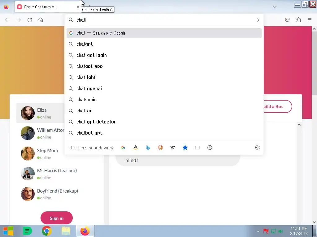Show hidden system tray icons
The height and width of the screenshot is (237, 317).
point(258,231)
